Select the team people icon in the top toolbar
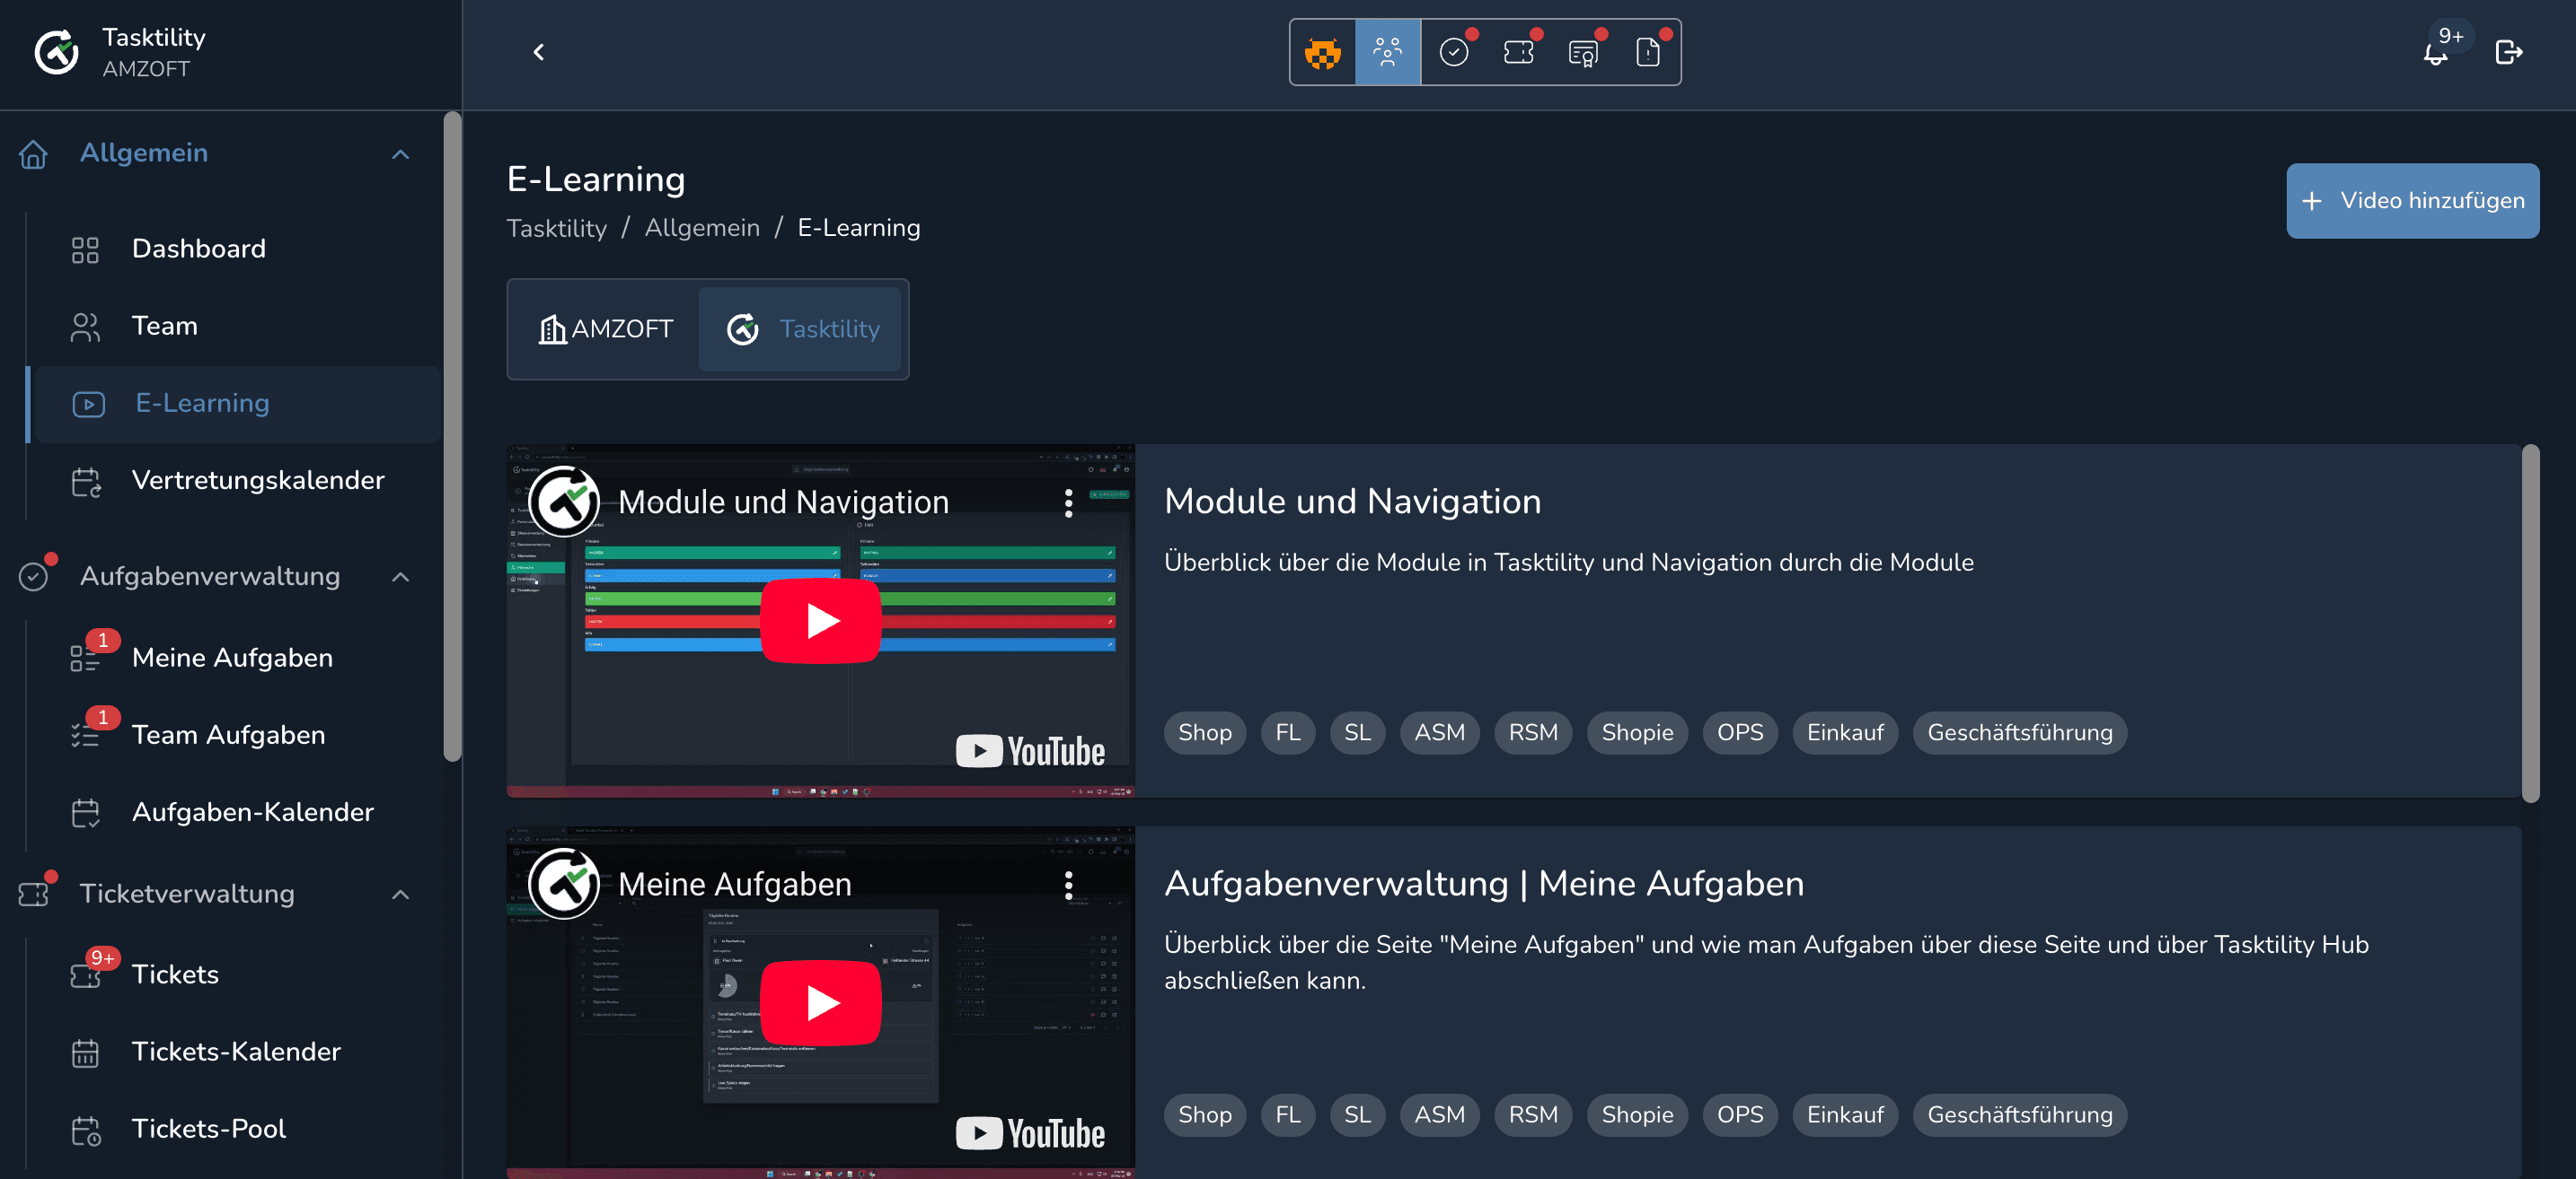The width and height of the screenshot is (2576, 1179). coord(1387,52)
